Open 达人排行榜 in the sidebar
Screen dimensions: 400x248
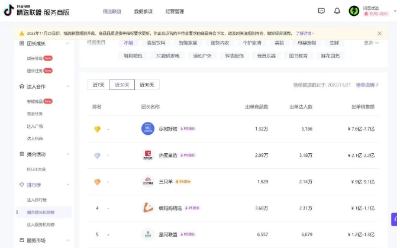tap(37, 200)
